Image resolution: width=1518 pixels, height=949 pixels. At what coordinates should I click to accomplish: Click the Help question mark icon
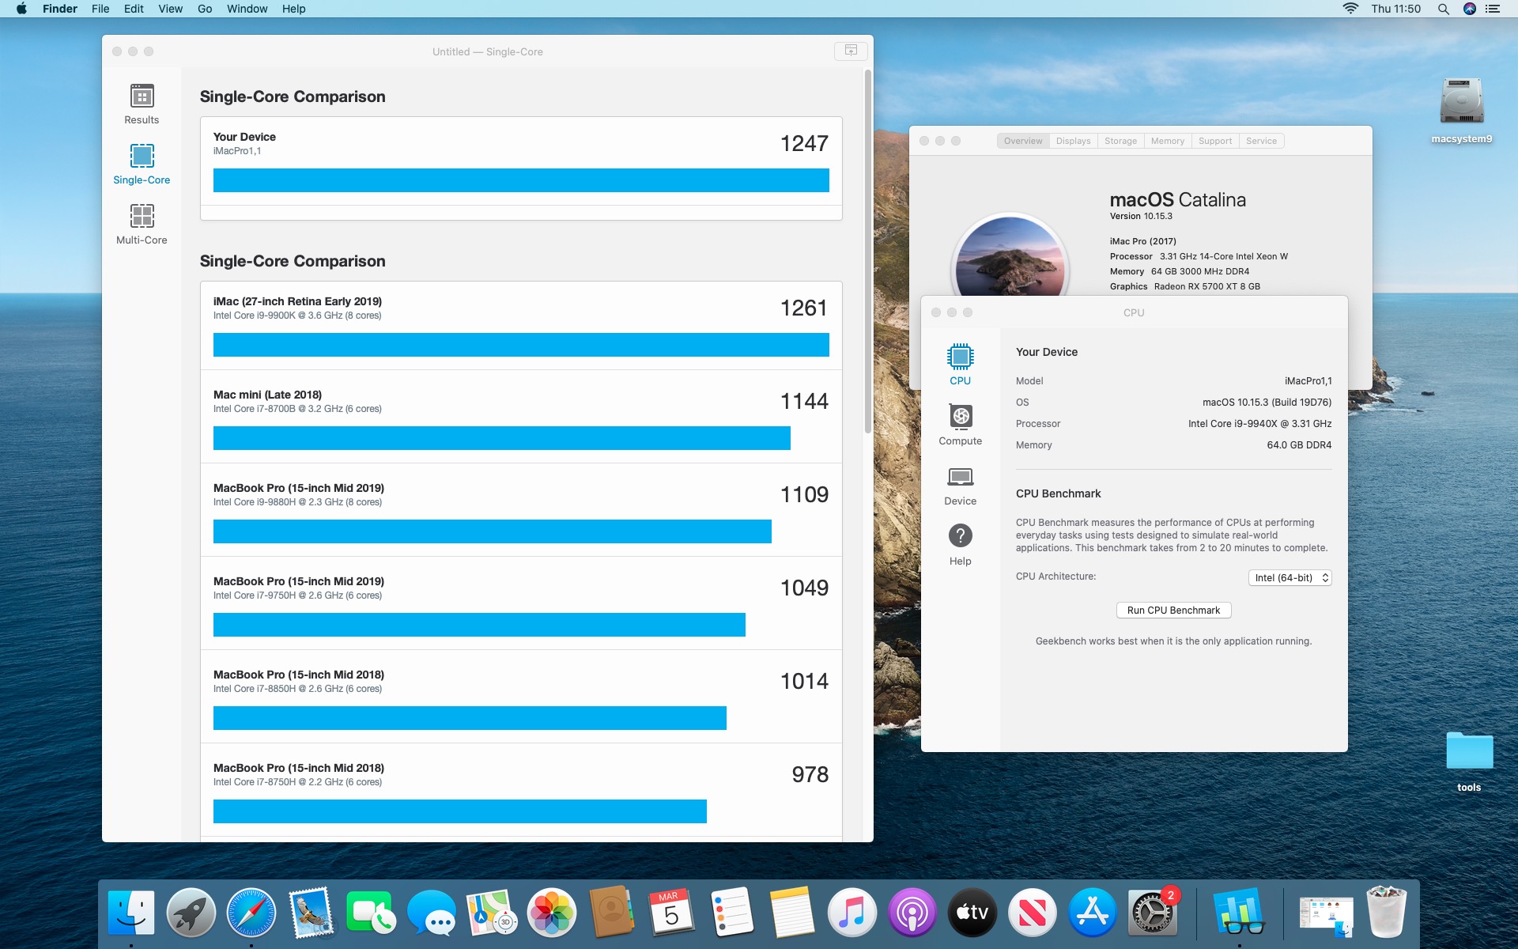click(x=960, y=536)
